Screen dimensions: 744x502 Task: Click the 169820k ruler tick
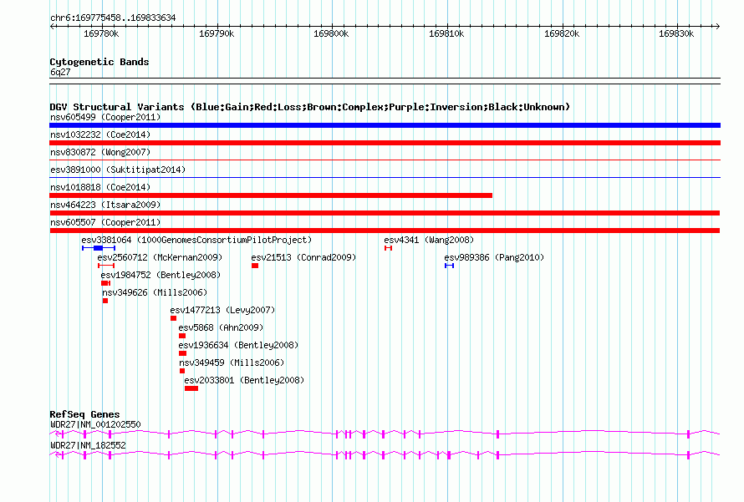tap(562, 33)
